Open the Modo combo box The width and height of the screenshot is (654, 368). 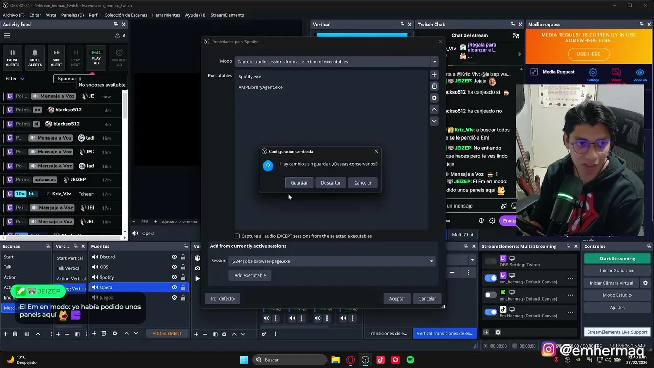pos(336,61)
